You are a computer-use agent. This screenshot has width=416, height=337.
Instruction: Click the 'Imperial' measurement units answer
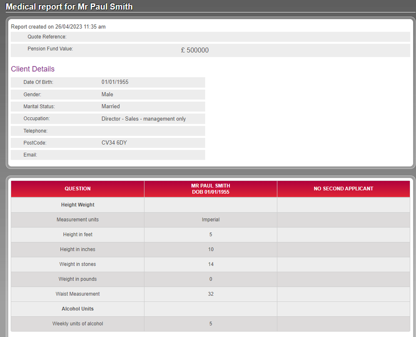[x=211, y=220]
